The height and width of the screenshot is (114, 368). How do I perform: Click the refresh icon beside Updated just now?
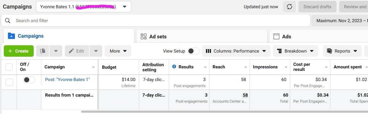point(290,7)
